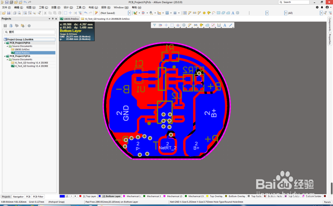
Task: Select 18650.SchDoc in project tree
Action: point(22,50)
